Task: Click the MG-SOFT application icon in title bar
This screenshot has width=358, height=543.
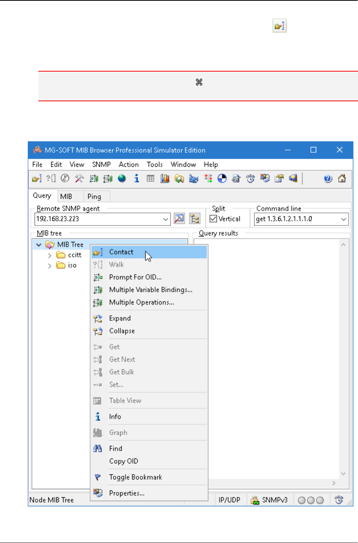Action: coord(37,150)
